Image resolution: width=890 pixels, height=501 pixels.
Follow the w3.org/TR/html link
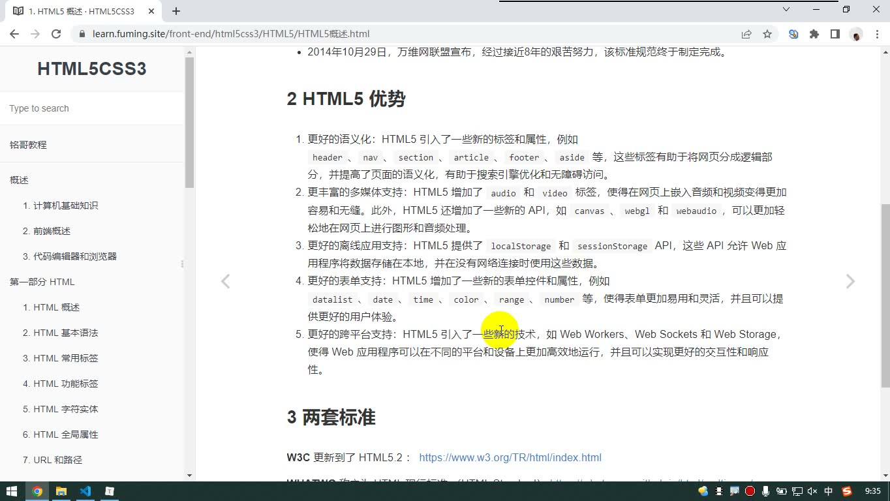(510, 457)
